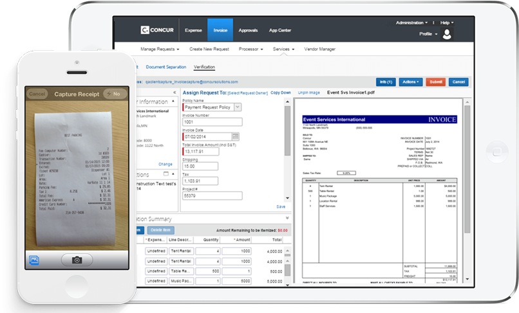Screen dimensions: 519x313
Task: Click the Delete Item button
Action: click(x=160, y=230)
